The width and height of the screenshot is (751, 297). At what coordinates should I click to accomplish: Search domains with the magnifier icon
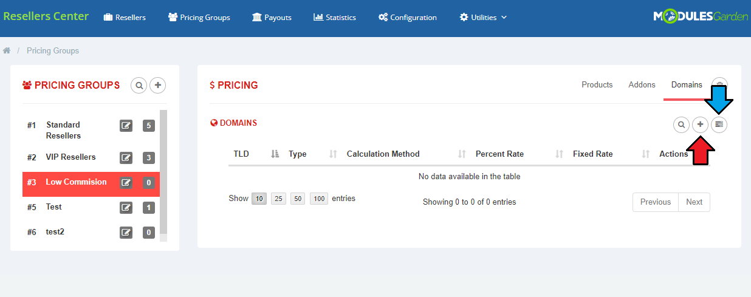682,125
